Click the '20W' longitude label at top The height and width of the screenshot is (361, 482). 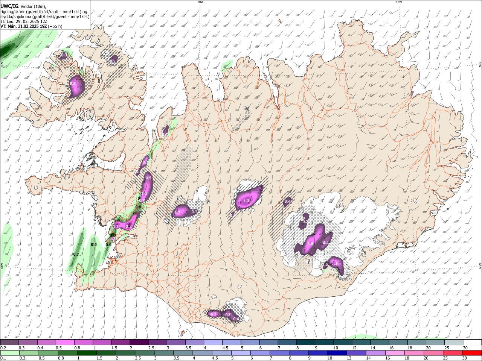tap(201, 2)
